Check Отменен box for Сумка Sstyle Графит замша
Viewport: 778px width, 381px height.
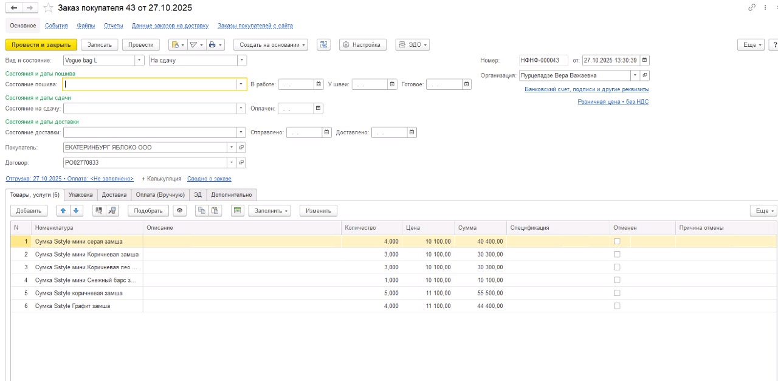point(617,306)
